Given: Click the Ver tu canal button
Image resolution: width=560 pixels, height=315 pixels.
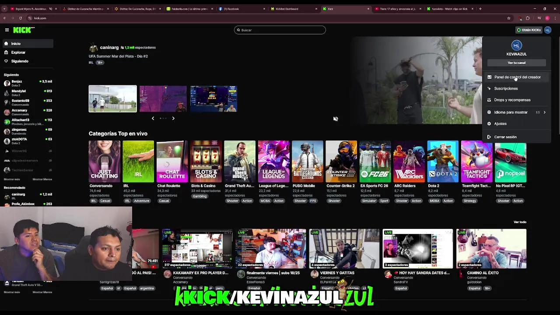Looking at the screenshot, I should tap(517, 63).
